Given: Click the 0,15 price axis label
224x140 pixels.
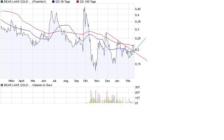Looking at the screenshot, I should [x=138, y=64].
